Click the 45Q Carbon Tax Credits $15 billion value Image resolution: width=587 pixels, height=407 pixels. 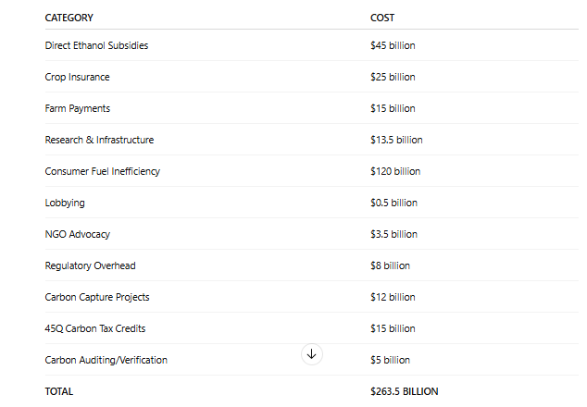coord(393,328)
